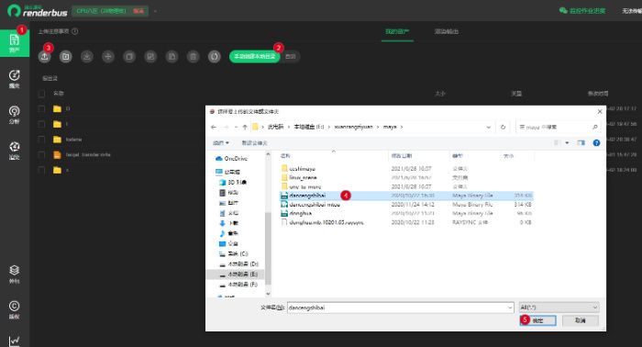Open the All(*.*) file type dropdown

coord(559,308)
